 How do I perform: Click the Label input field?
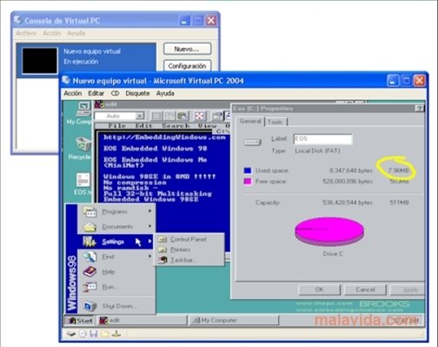click(323, 139)
